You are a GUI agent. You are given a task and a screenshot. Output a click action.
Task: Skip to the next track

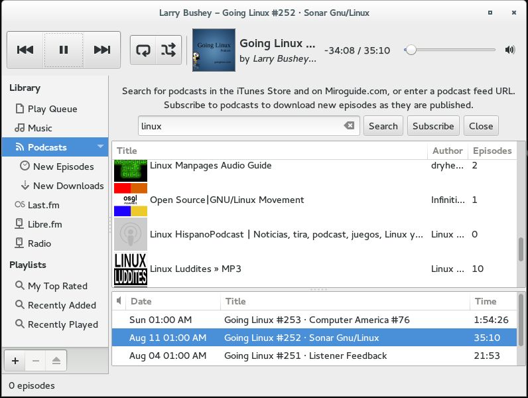pyautogui.click(x=102, y=50)
